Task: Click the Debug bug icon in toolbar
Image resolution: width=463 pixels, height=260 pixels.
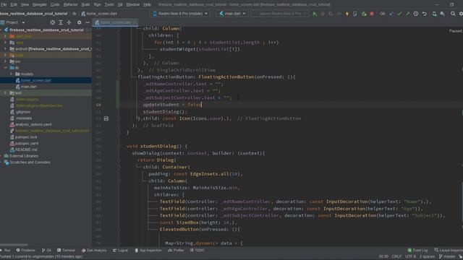Action: [323, 14]
